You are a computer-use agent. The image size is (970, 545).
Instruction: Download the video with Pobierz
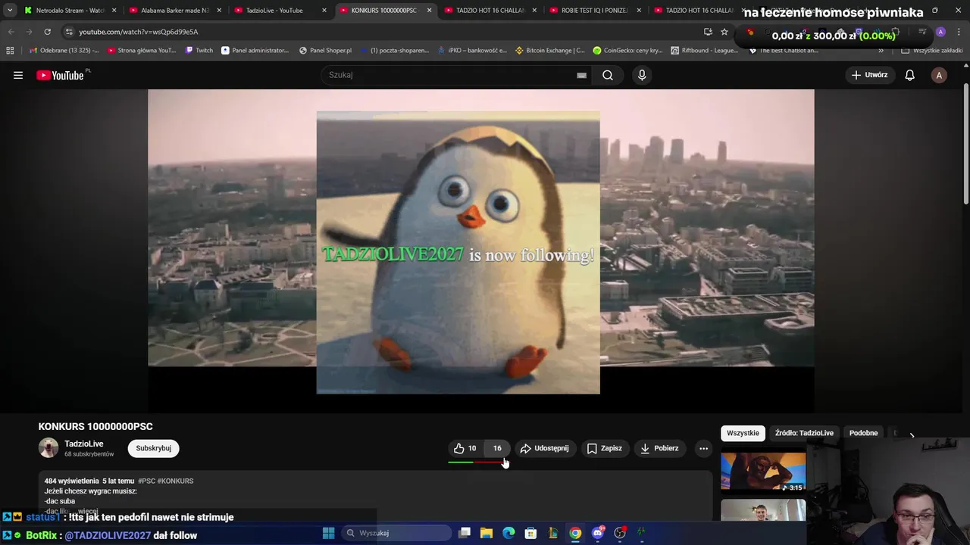(x=659, y=448)
